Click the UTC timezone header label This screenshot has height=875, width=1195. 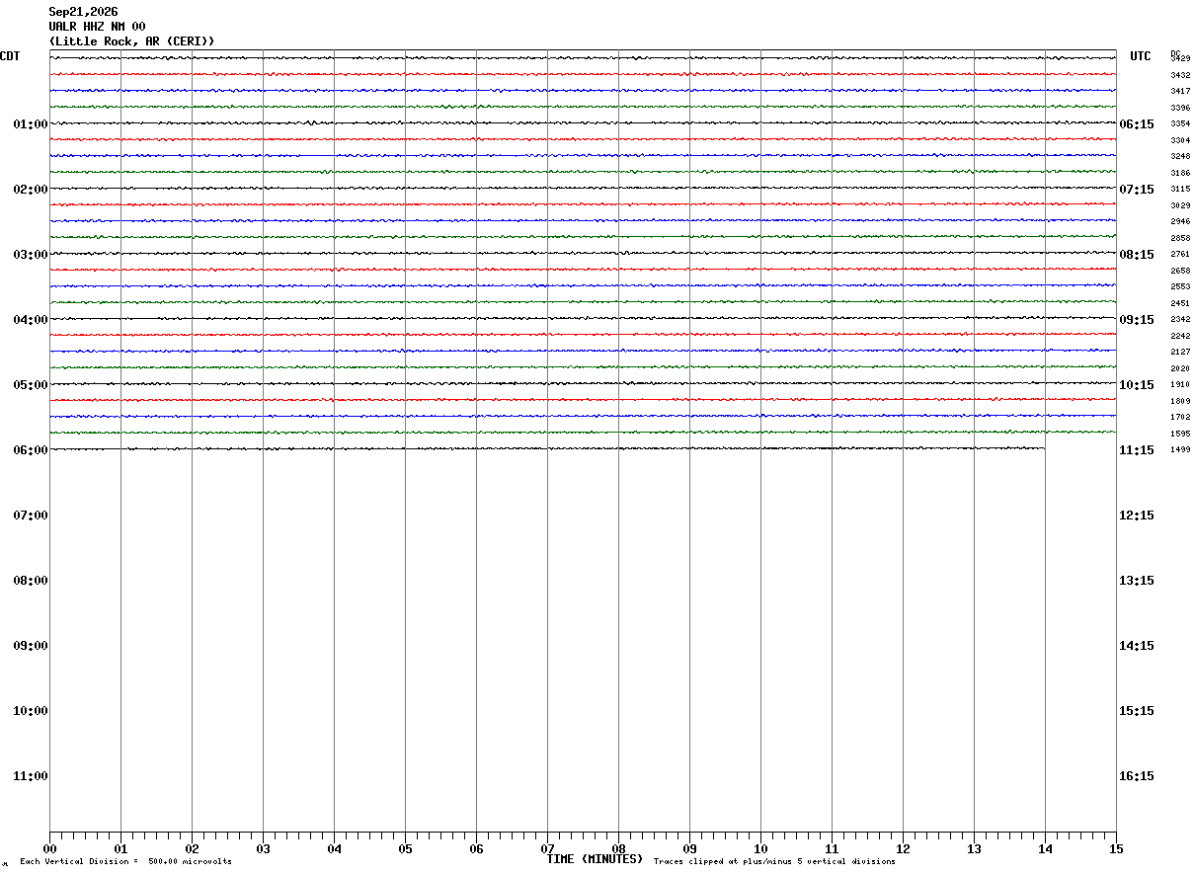click(1141, 56)
